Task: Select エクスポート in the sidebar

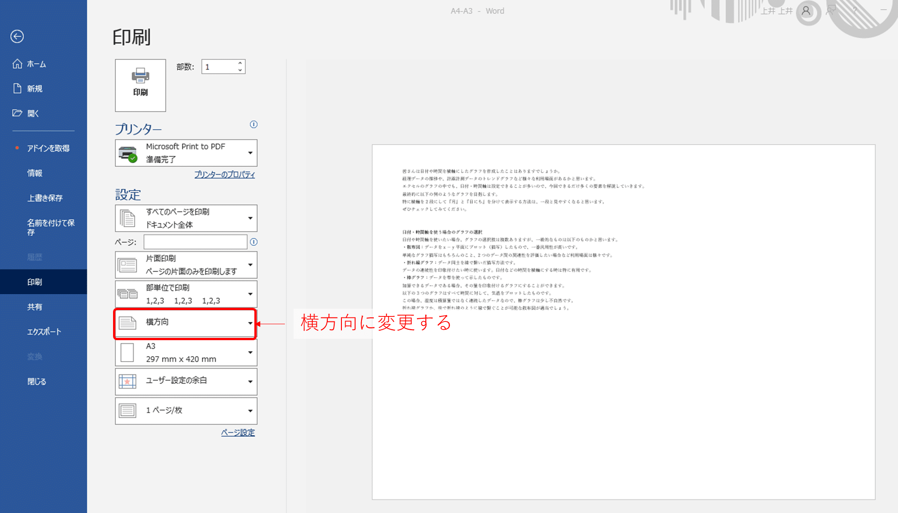Action: click(x=43, y=332)
